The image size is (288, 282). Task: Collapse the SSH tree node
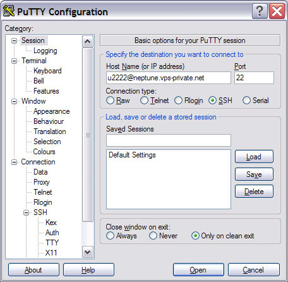[x=26, y=212]
